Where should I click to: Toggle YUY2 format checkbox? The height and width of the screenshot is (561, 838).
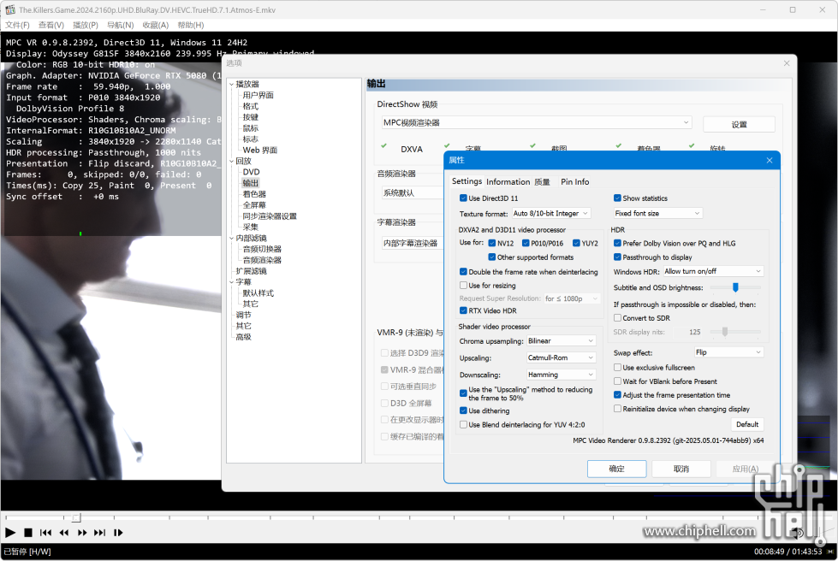(x=576, y=243)
